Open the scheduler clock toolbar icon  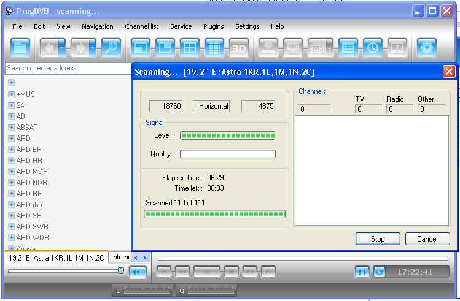click(373, 48)
